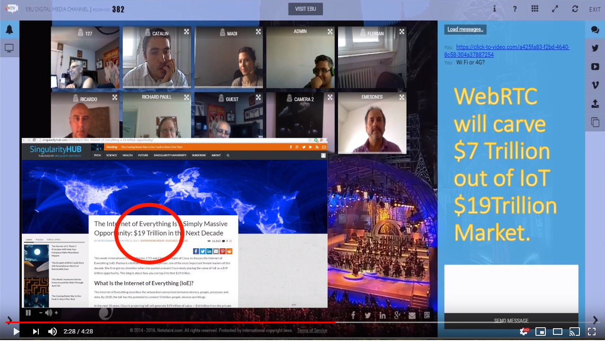Select the EMESONES participant video
This screenshot has width=605, height=341.
tap(372, 123)
